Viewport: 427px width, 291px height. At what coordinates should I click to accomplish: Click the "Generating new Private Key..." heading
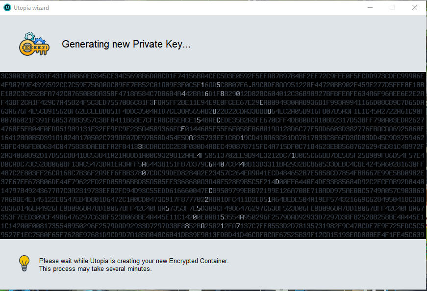point(126,44)
